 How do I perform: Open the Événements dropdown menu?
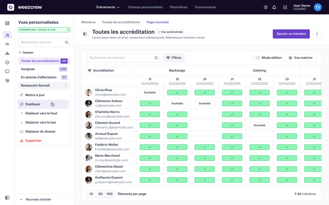(108, 7)
